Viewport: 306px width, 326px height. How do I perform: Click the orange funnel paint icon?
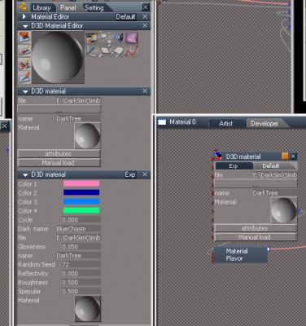[24, 37]
